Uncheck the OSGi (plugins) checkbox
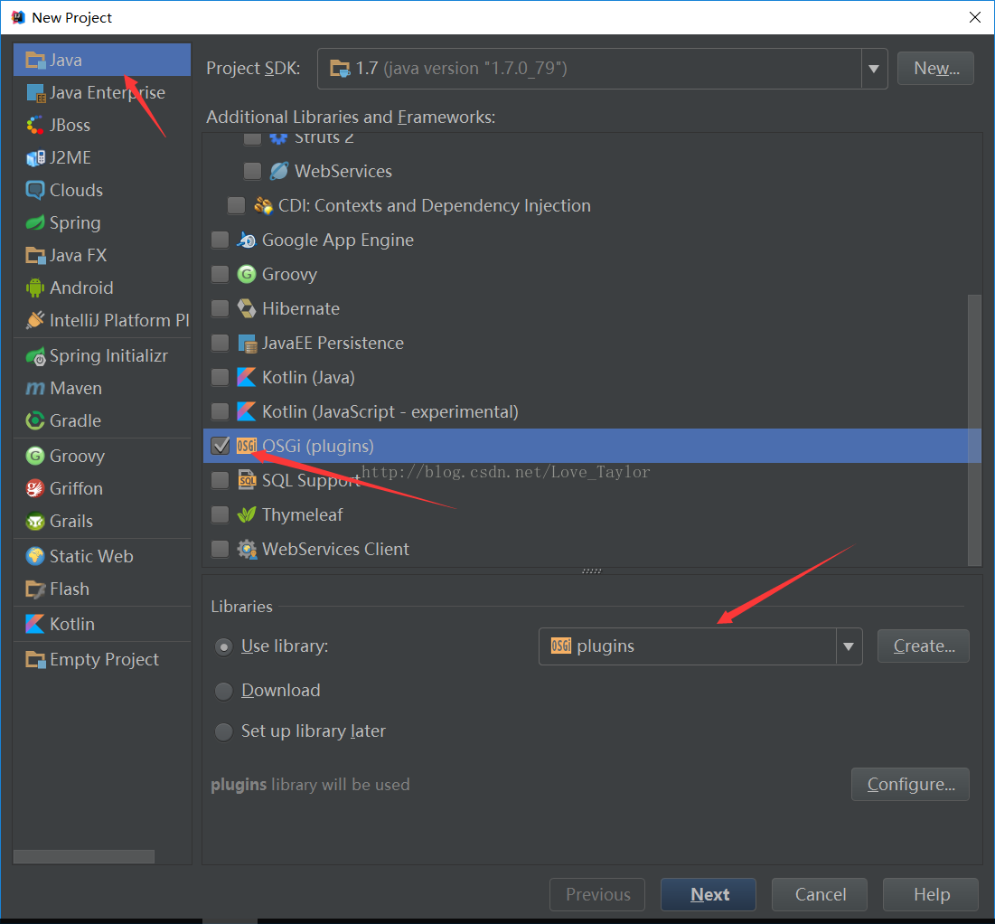Image resolution: width=995 pixels, height=924 pixels. coord(220,445)
